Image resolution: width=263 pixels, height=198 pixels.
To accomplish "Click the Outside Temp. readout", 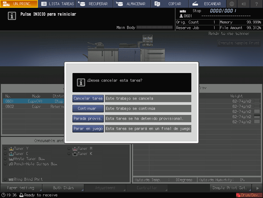I will pos(165,180).
